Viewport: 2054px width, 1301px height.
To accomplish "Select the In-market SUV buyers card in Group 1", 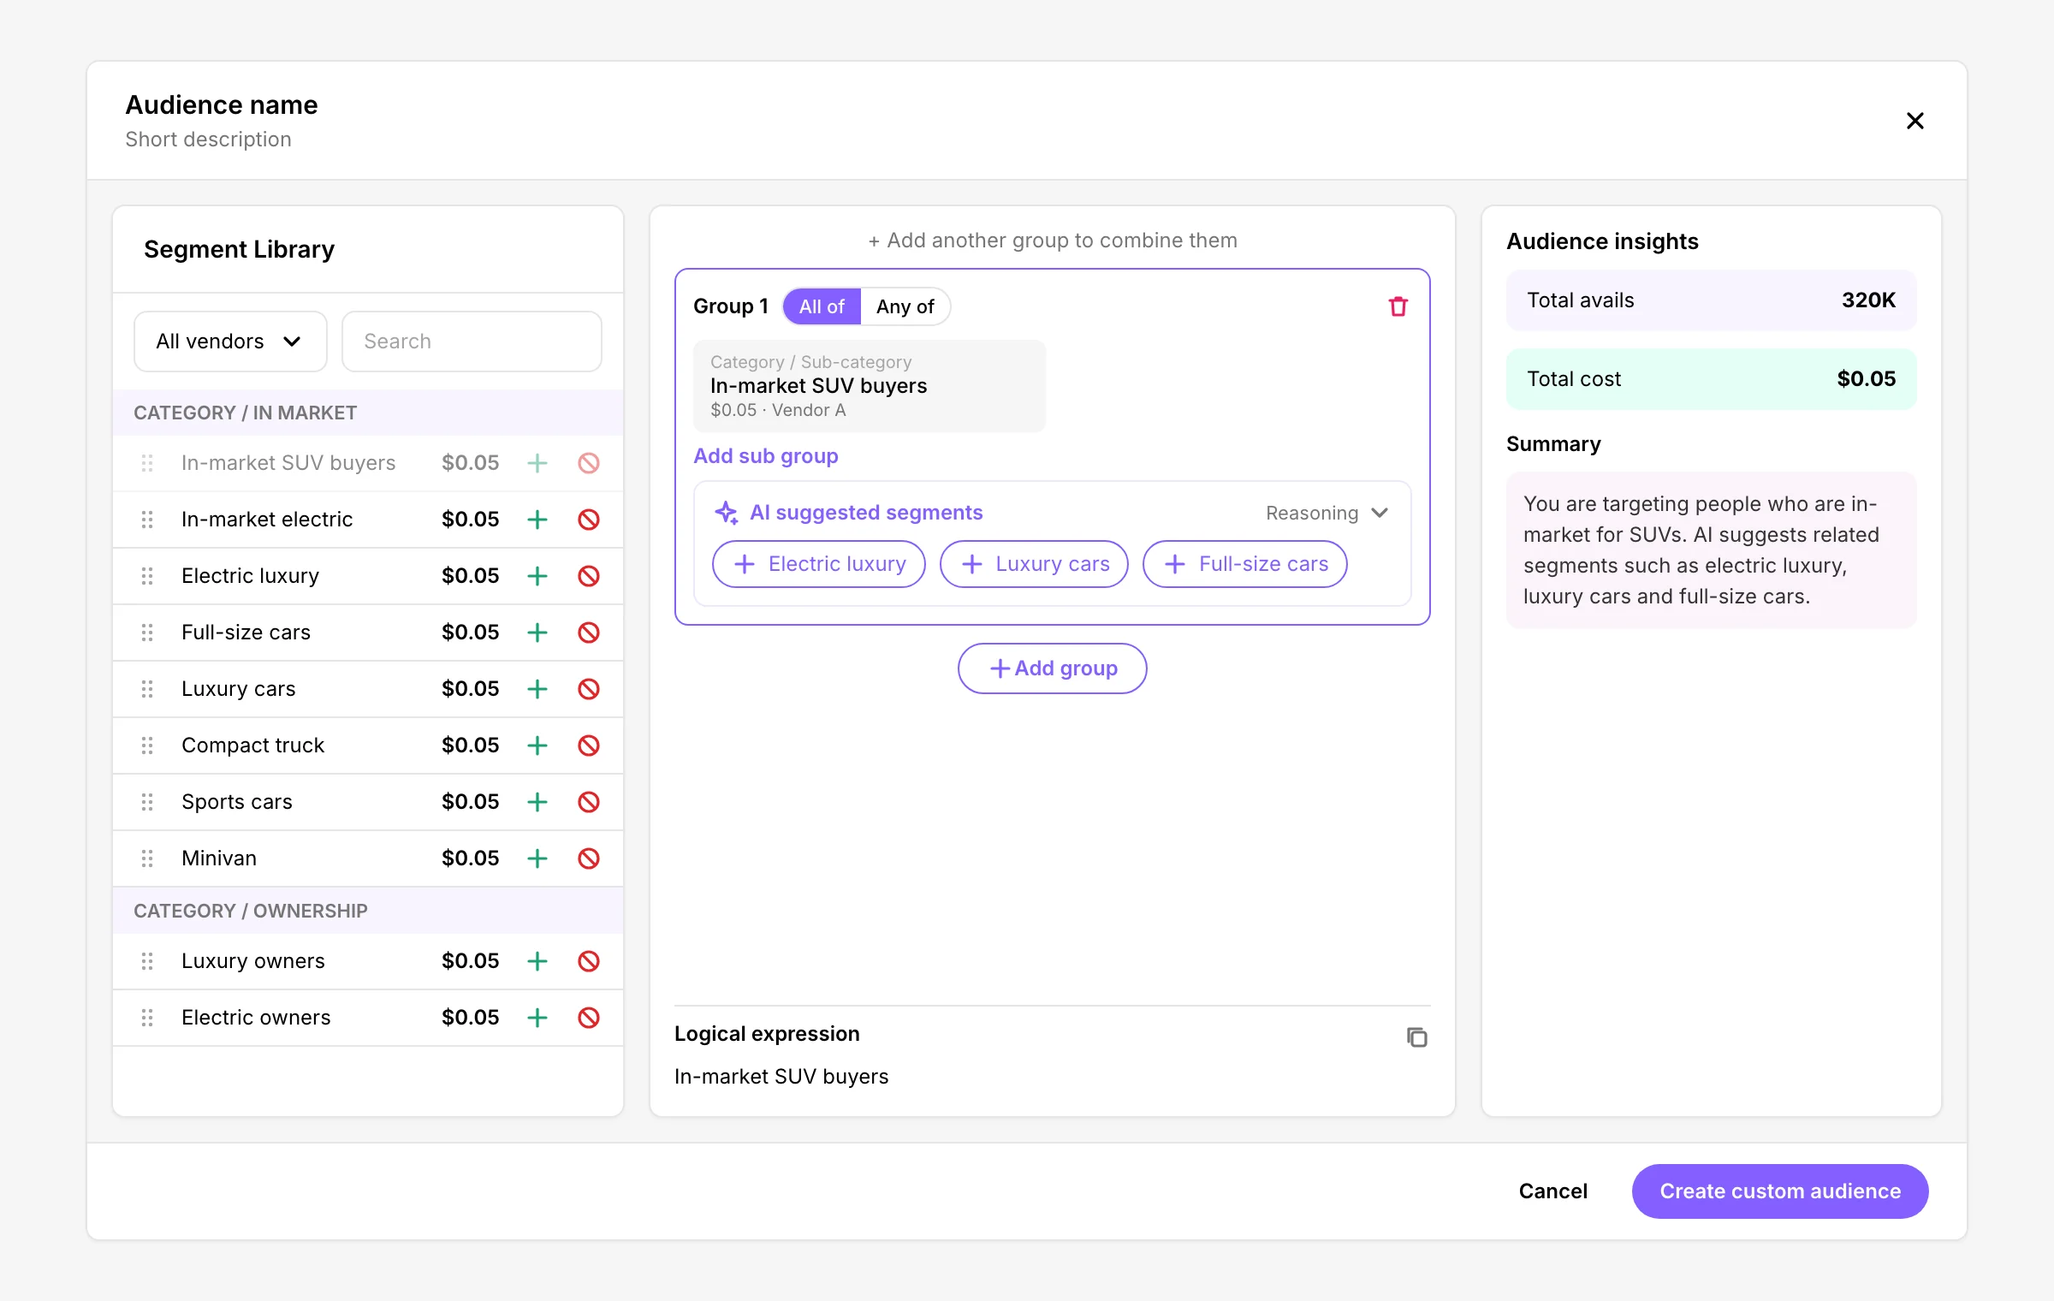I will pyautogui.click(x=870, y=386).
